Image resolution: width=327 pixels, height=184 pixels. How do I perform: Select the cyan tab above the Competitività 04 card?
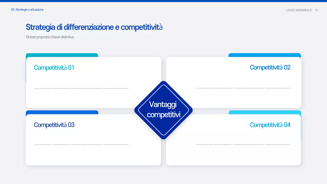pyautogui.click(x=265, y=112)
